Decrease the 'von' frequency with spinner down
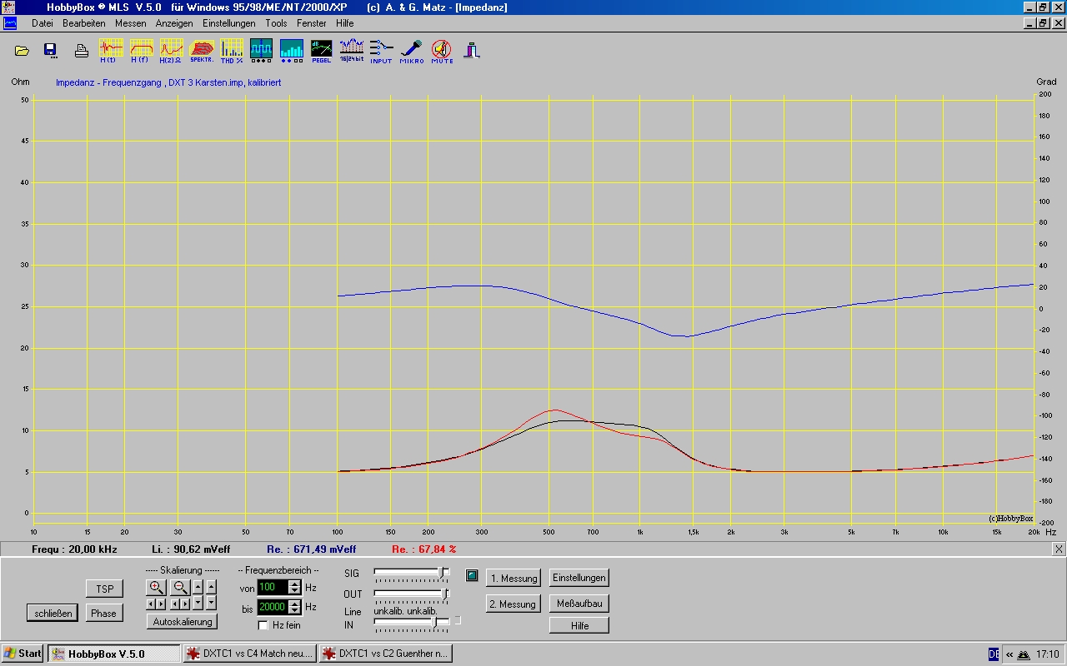1067x666 pixels. [x=294, y=591]
